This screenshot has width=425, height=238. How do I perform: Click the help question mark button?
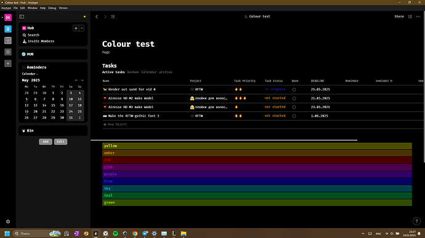[416, 221]
